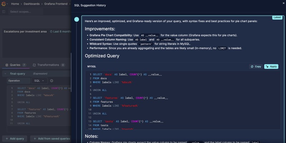Click the Queries tab database icon

[7, 65]
